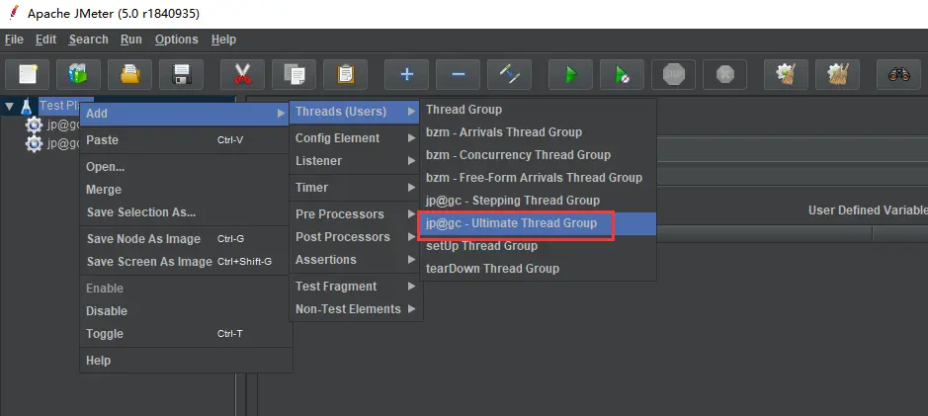The width and height of the screenshot is (928, 416).
Task: Choose Open... from the context menu
Action: point(186,167)
